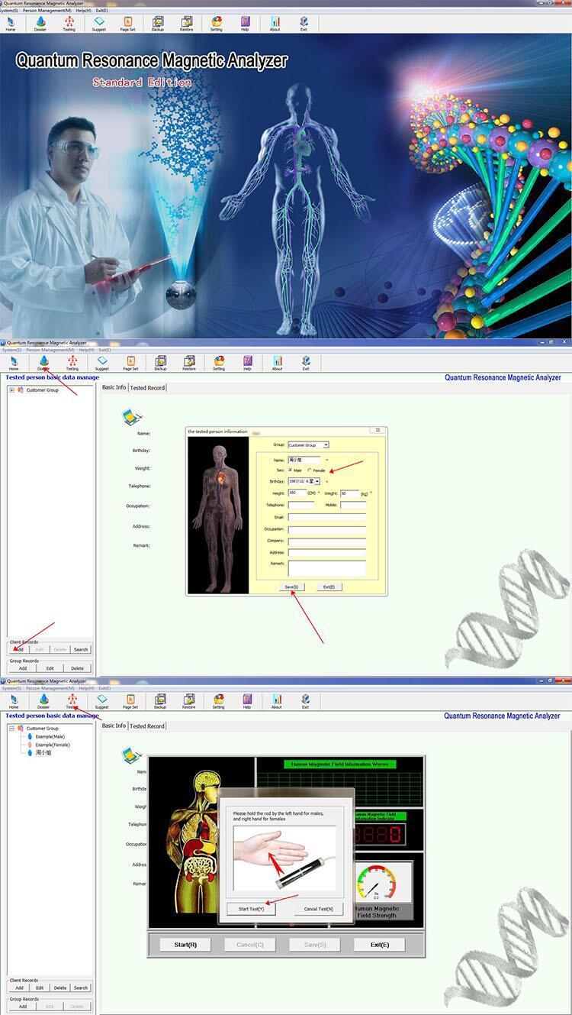Screen dimensions: 572x1015
Task: Open Person Management(M) menu in top window
Action: pyautogui.click(x=48, y=10)
